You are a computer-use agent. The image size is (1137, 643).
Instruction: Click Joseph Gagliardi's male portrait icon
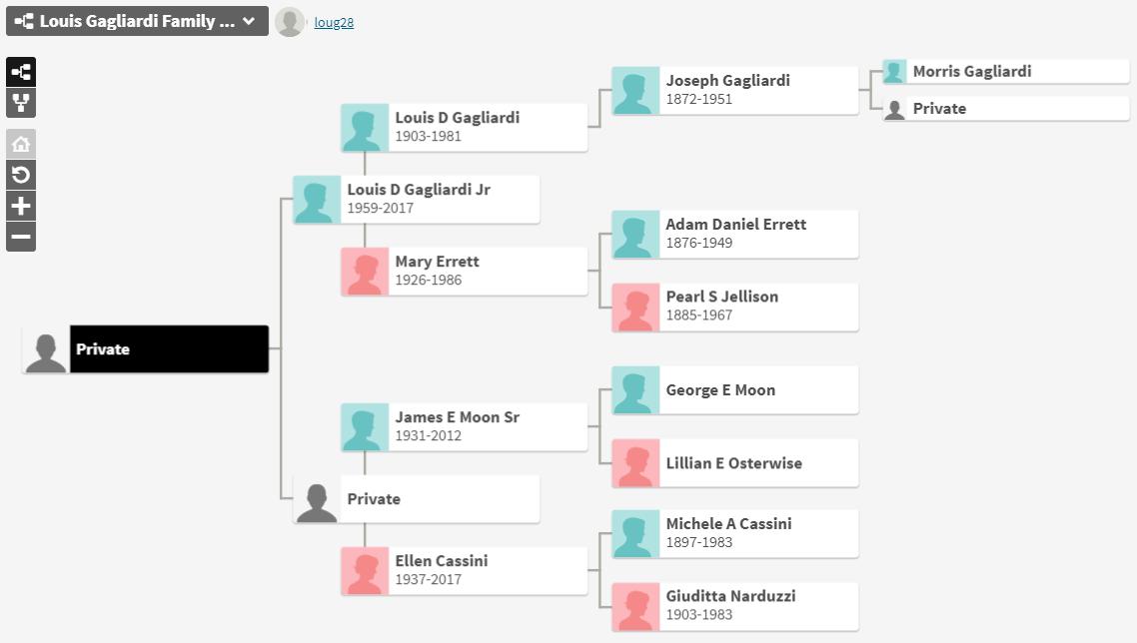[635, 91]
